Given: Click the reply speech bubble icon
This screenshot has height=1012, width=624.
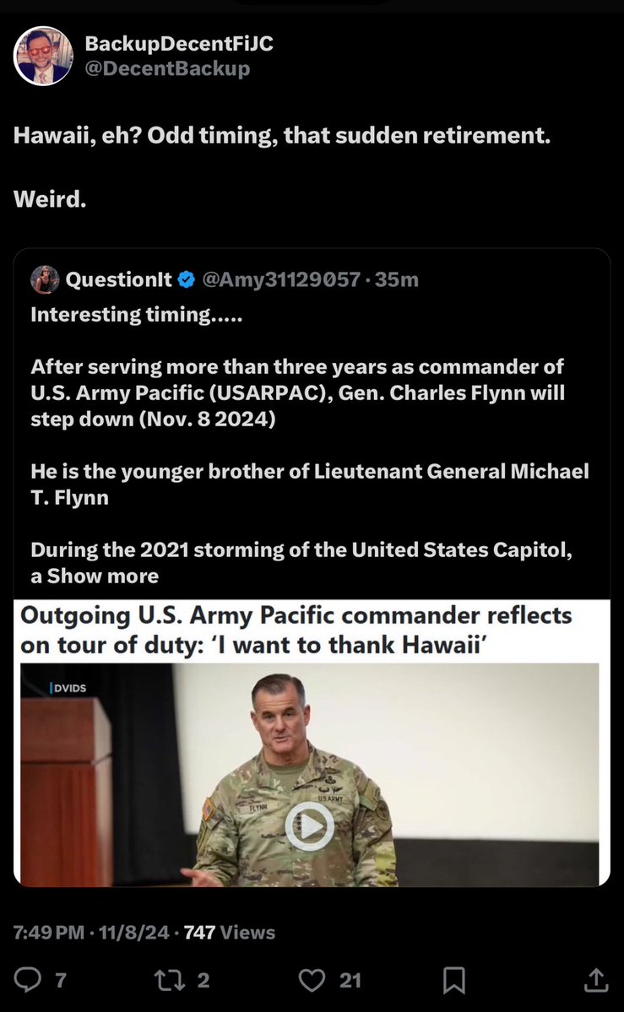Looking at the screenshot, I should 28,979.
